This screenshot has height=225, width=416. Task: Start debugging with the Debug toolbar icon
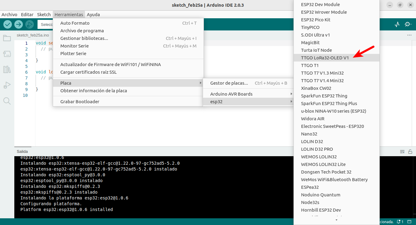[x=30, y=24]
